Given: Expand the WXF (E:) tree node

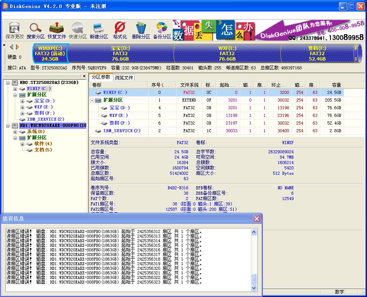Looking at the screenshot, I should click(22, 107).
